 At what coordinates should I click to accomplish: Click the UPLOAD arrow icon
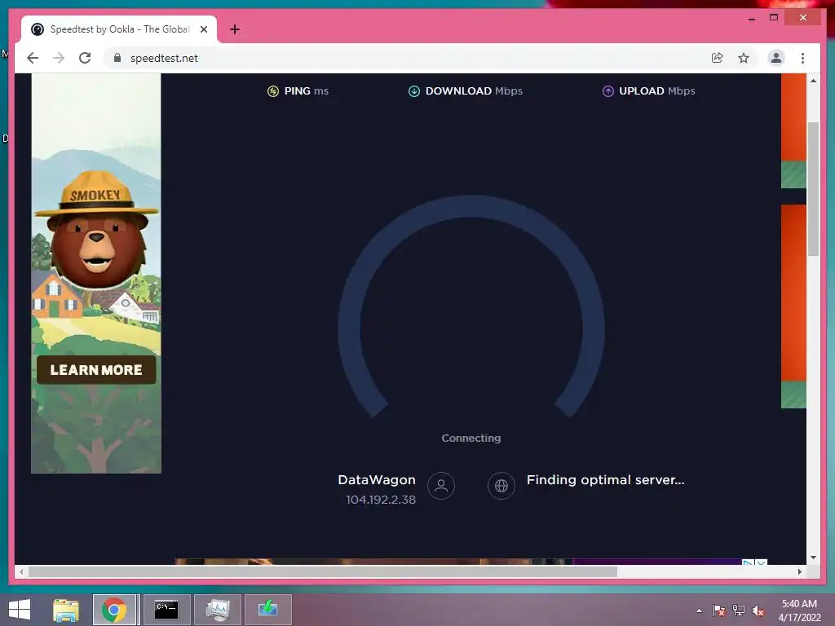pyautogui.click(x=607, y=91)
